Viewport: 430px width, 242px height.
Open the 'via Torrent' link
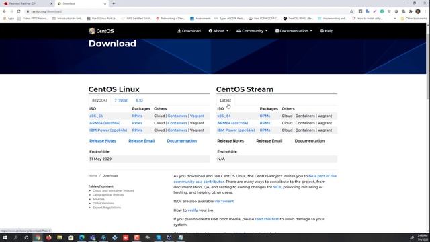pos(224,201)
